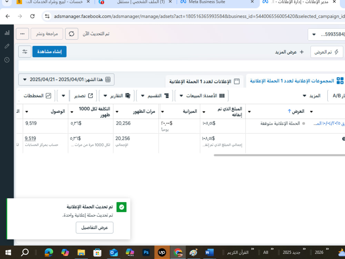Open Microsoft Store from taskbar
The image size is (345, 259).
pyautogui.click(x=97, y=252)
